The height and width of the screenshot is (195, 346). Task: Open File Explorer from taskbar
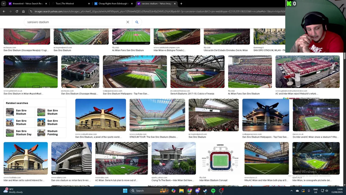point(181,191)
